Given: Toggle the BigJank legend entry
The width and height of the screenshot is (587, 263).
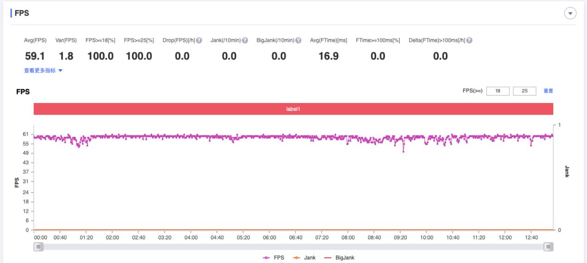Looking at the screenshot, I should [340, 257].
